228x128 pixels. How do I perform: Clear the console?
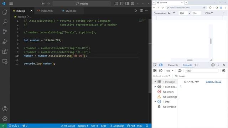(161, 71)
